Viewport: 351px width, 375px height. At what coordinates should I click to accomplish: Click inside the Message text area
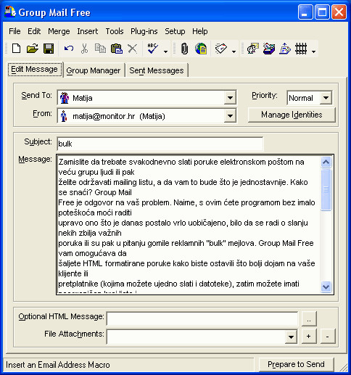[x=189, y=224]
